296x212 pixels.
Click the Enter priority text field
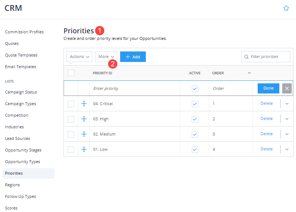click(x=135, y=88)
